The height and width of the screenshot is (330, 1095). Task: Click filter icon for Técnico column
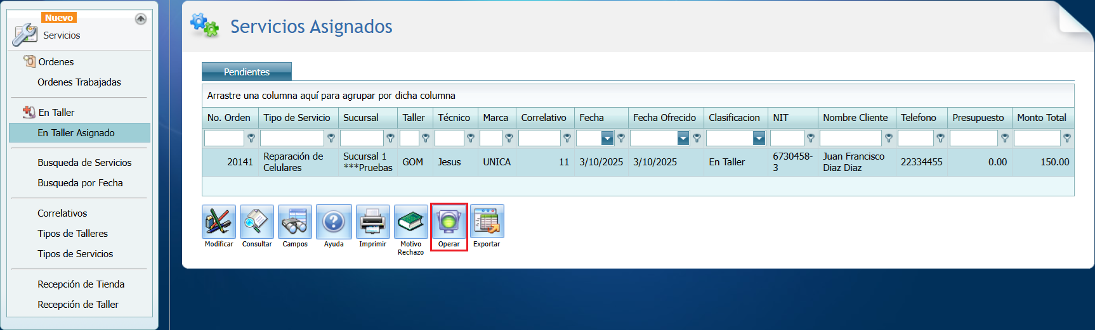(x=471, y=138)
